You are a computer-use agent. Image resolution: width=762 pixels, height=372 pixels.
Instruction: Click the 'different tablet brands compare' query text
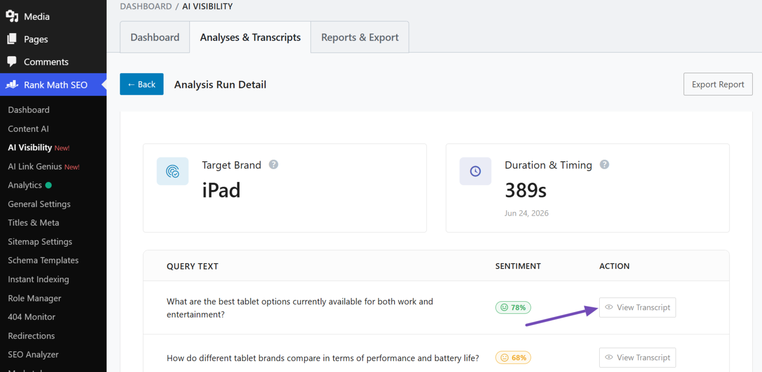323,358
